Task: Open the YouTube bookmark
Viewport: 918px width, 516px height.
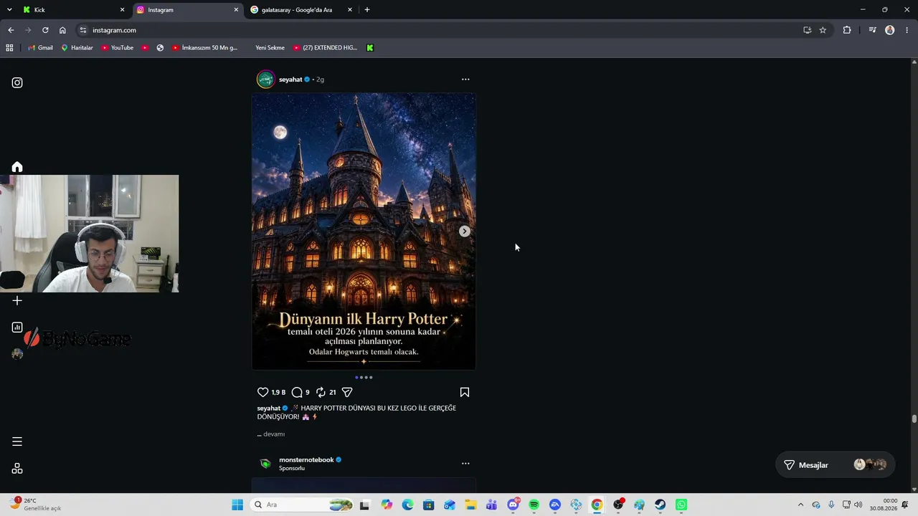Action: pos(117,48)
